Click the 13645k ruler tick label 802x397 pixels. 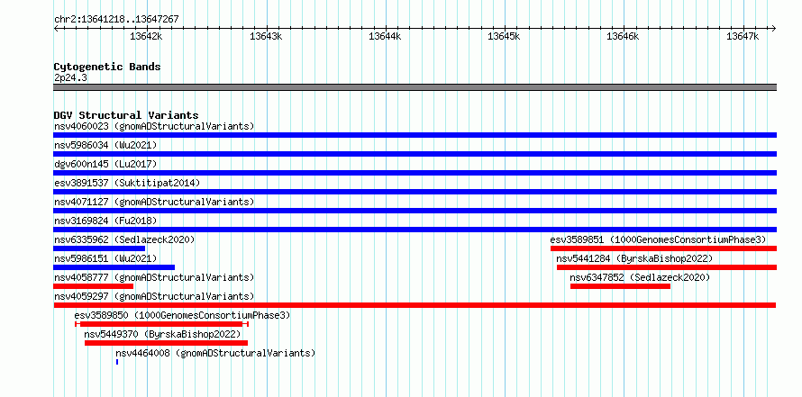(x=504, y=36)
